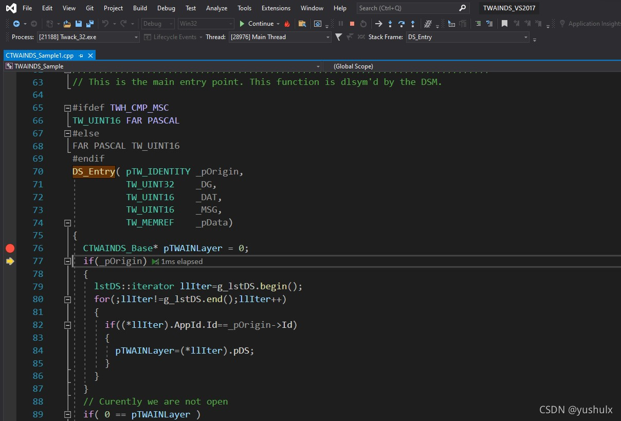Viewport: 621px width, 421px height.
Task: Click the 1ms elapsed PerfTip
Action: tap(177, 261)
